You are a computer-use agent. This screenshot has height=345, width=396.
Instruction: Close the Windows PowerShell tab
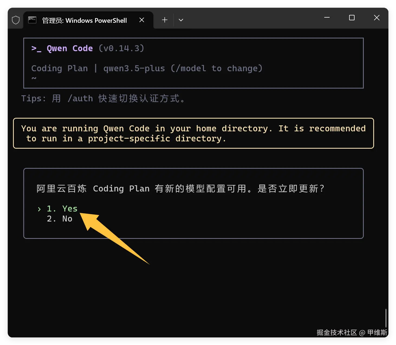142,20
